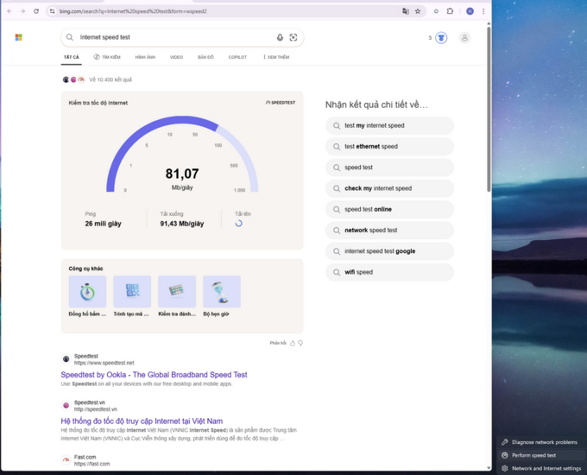Reload the page with refresh button
This screenshot has width=587, height=475.
[x=36, y=11]
